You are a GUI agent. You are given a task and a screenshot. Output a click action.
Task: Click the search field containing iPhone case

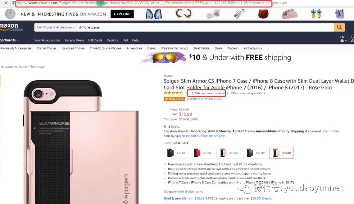[206, 27]
